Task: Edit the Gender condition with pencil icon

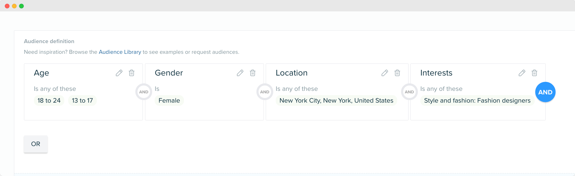Action: click(x=240, y=73)
